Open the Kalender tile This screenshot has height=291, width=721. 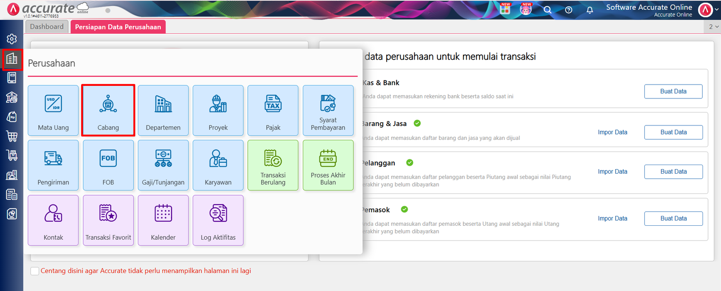[163, 220]
